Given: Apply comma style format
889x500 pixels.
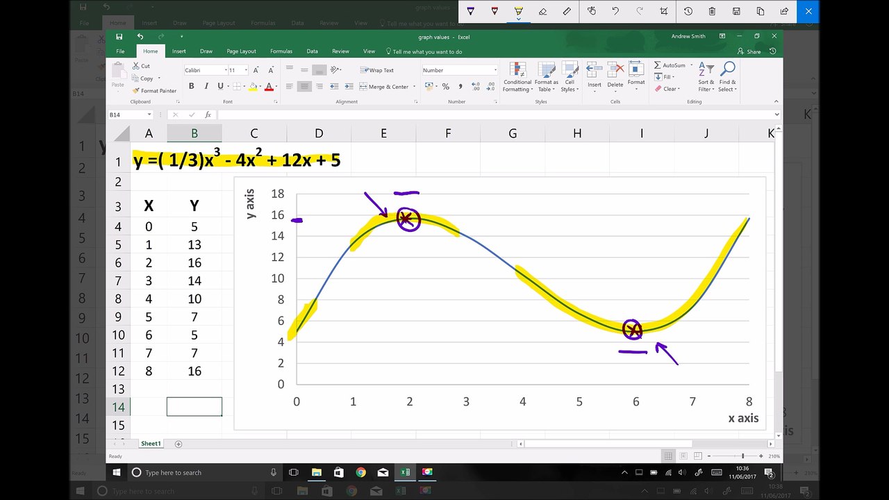Looking at the screenshot, I should 459,87.
